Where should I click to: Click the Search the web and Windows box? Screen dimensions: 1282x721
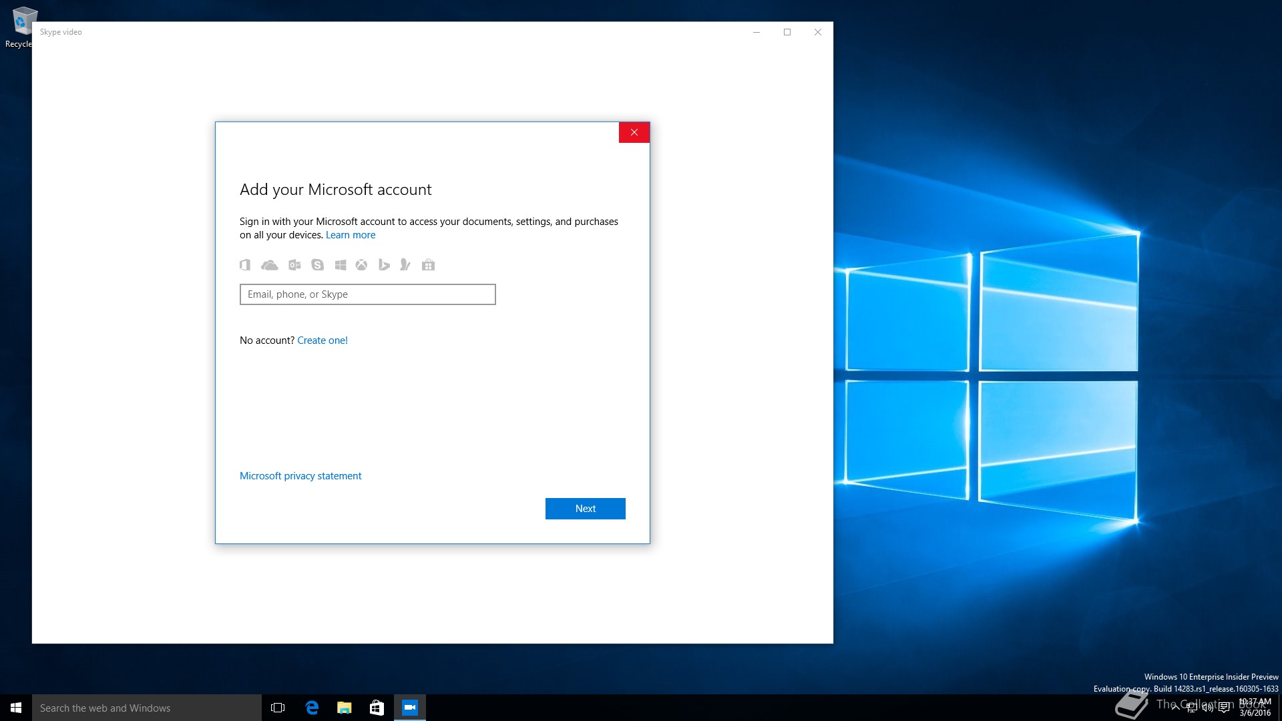147,708
